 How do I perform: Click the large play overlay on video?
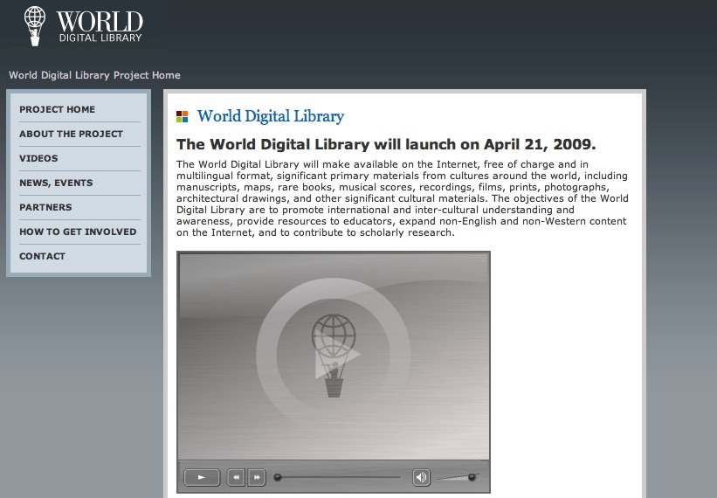[334, 356]
